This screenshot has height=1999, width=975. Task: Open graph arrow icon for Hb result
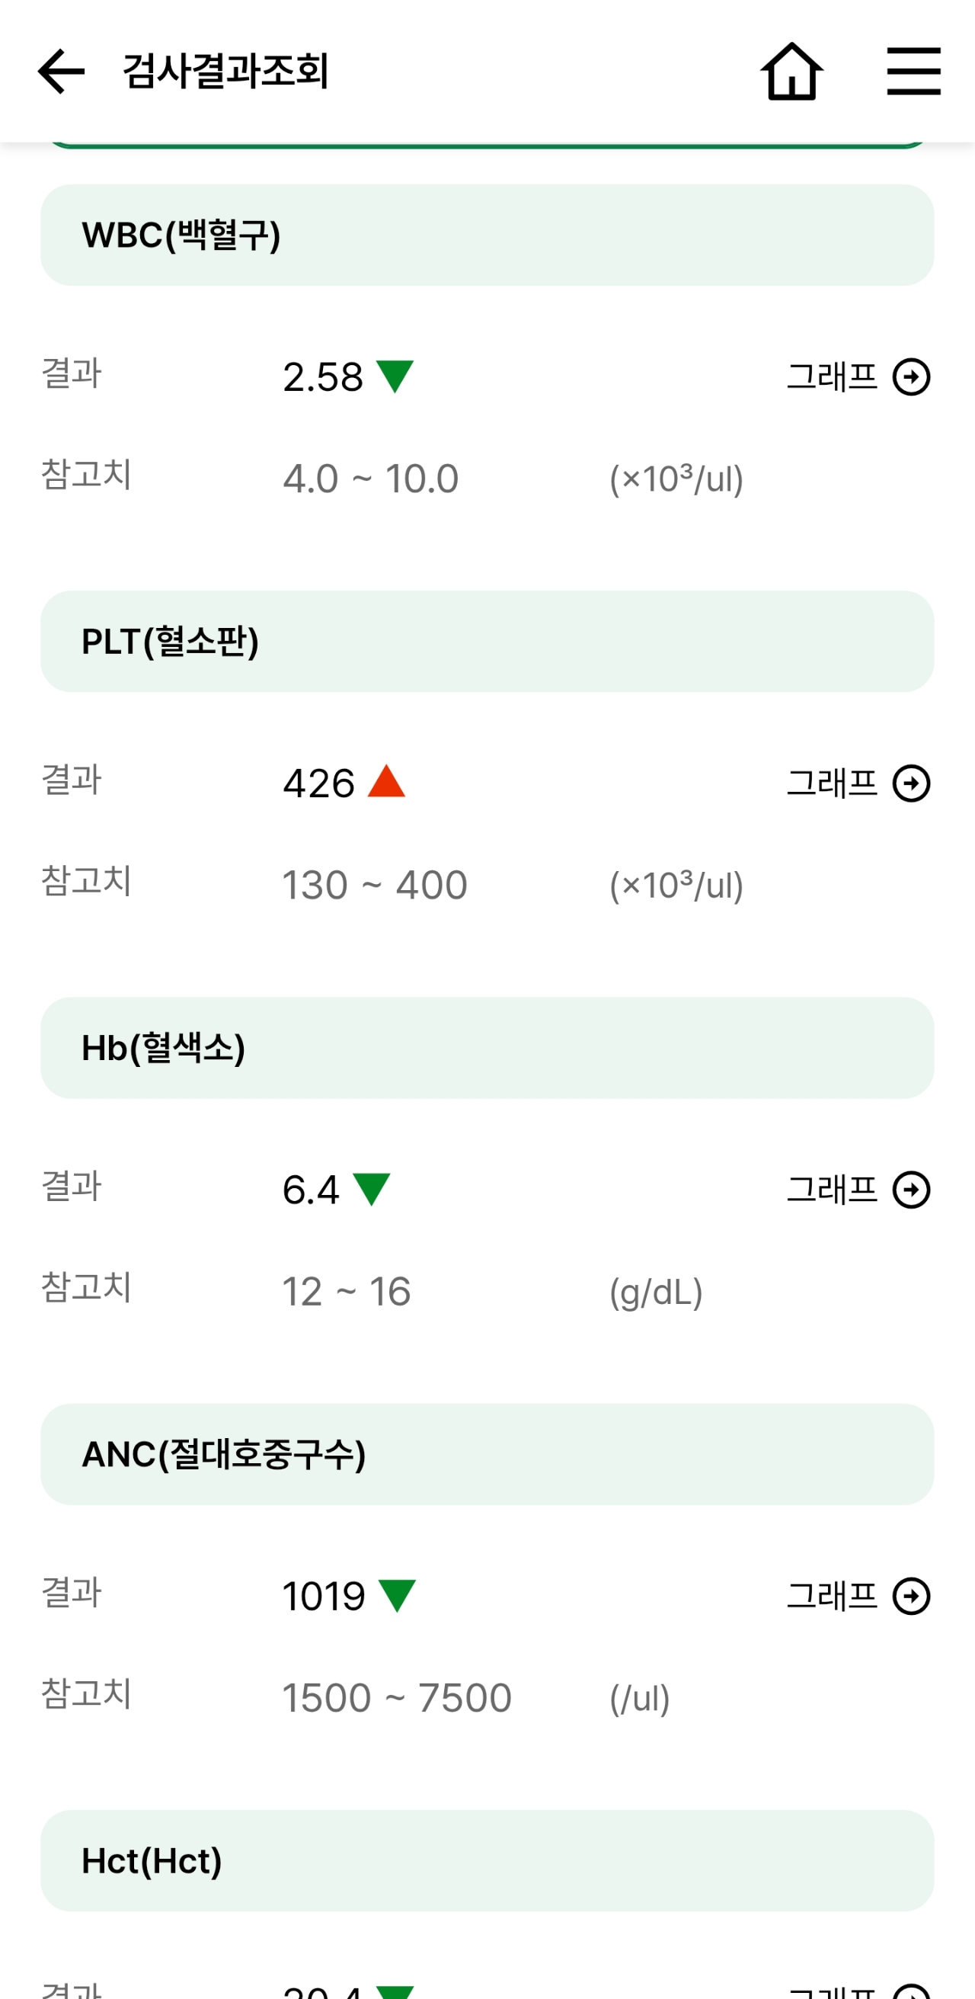911,1190
